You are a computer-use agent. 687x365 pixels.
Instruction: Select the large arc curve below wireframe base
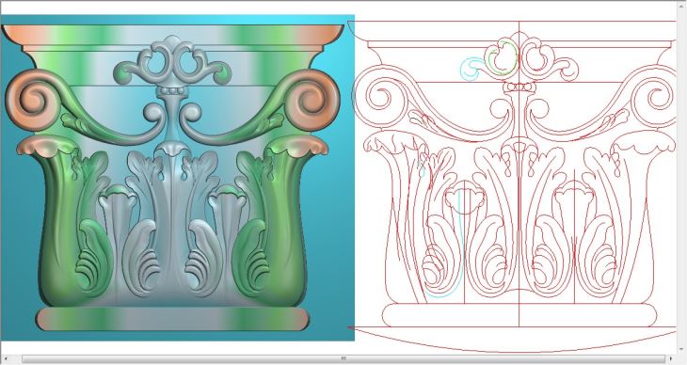click(x=513, y=340)
